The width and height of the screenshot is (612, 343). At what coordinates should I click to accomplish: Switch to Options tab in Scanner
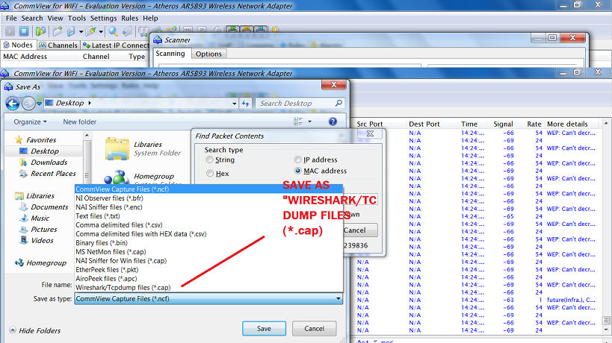[208, 54]
